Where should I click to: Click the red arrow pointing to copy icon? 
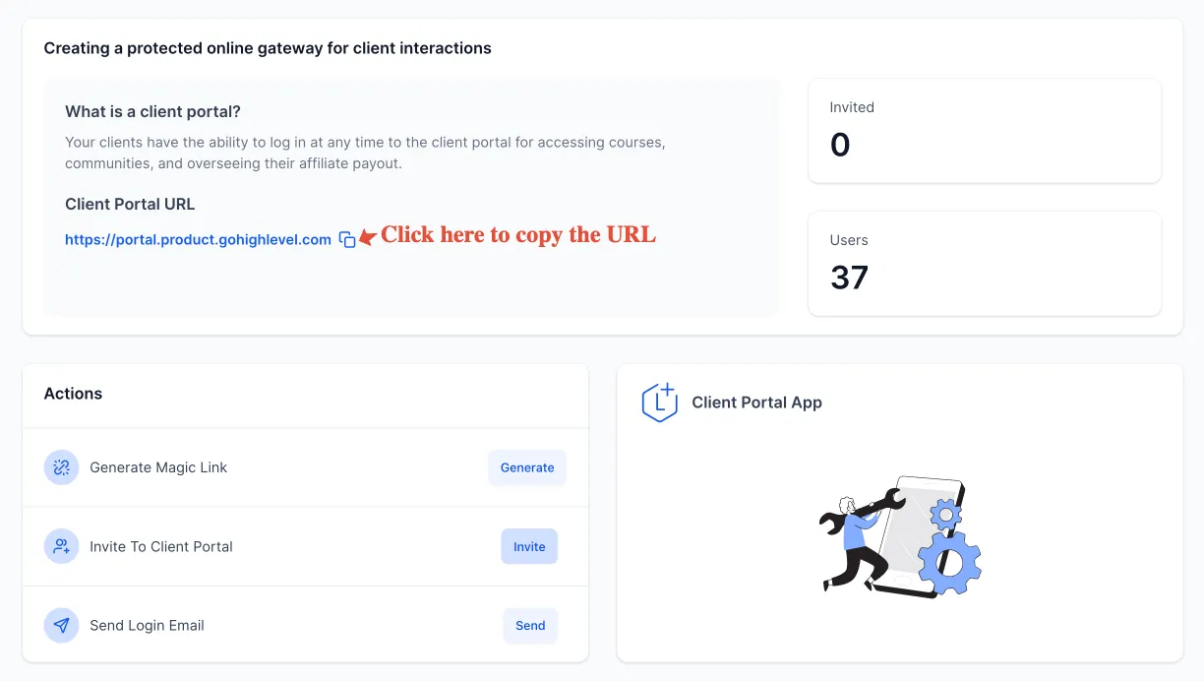point(367,236)
